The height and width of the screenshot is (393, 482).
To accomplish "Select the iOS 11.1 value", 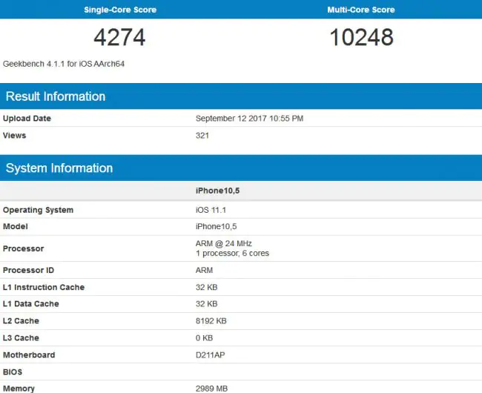I will [x=211, y=210].
